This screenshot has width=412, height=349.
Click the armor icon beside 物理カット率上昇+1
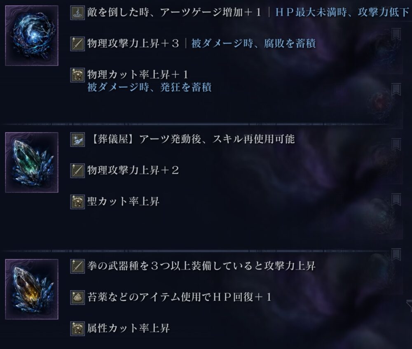[x=77, y=75]
